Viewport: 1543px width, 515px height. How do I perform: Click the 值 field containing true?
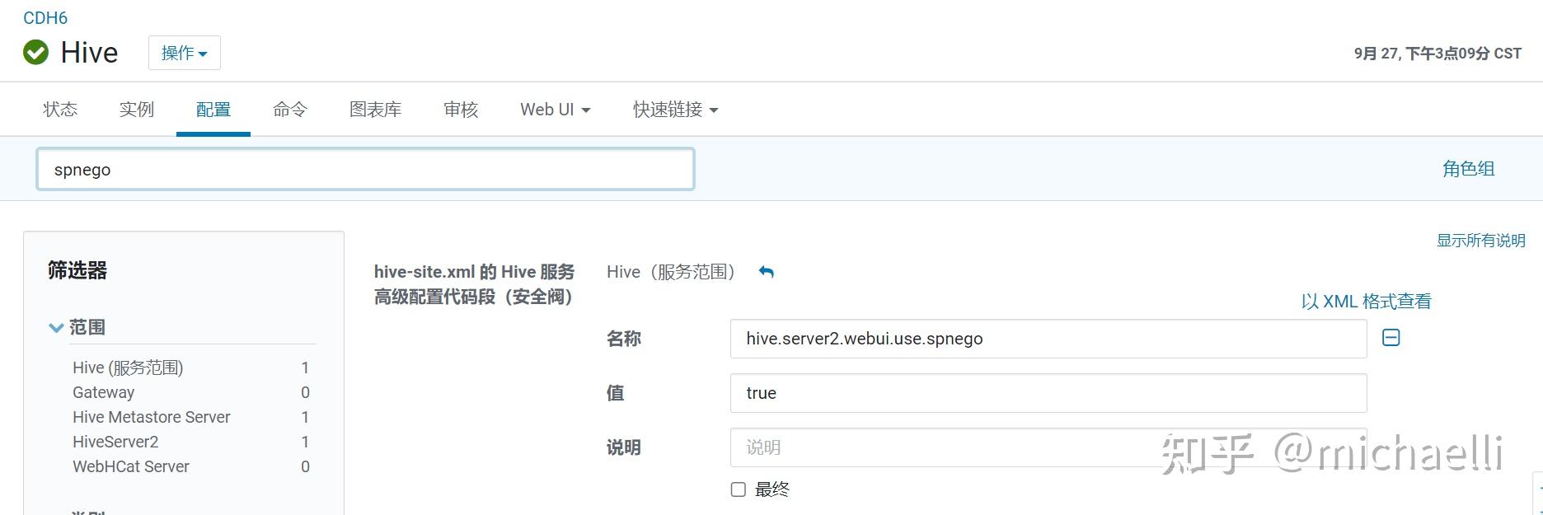click(1048, 393)
